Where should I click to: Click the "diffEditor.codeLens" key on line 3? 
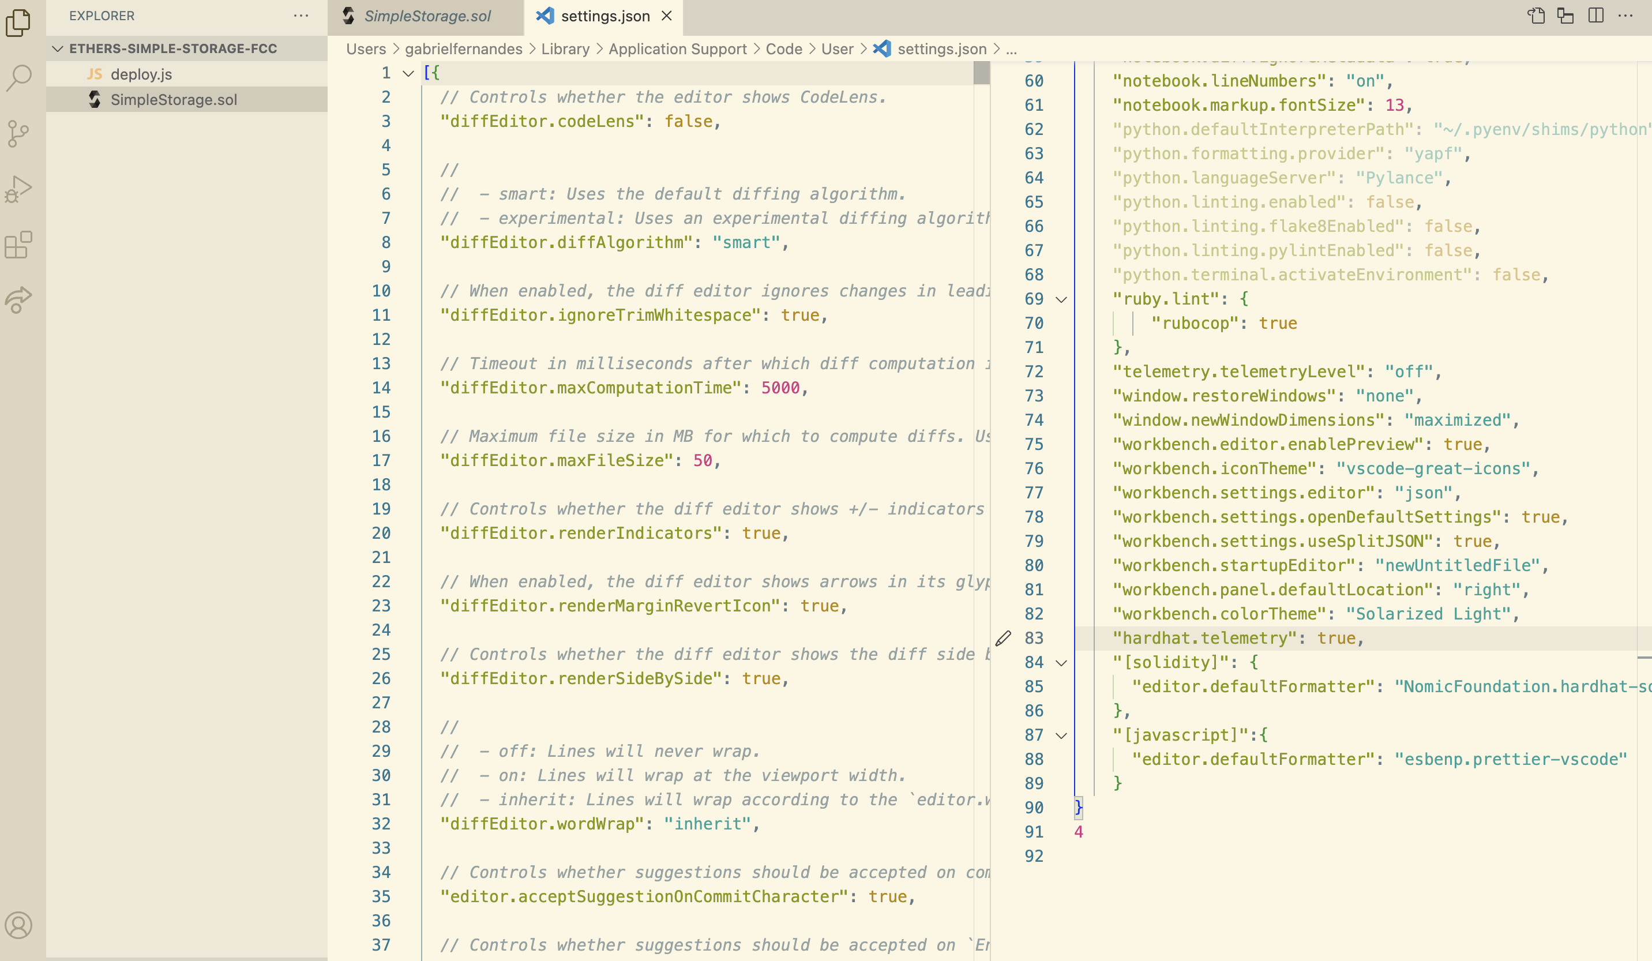542,121
